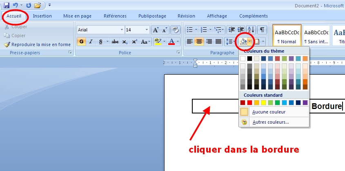This screenshot has height=171, width=345.
Task: Click the shading paint bucket icon
Action: (x=243, y=42)
